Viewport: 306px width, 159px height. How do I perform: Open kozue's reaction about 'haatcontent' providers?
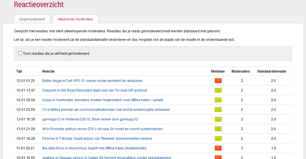pyautogui.click(x=103, y=100)
